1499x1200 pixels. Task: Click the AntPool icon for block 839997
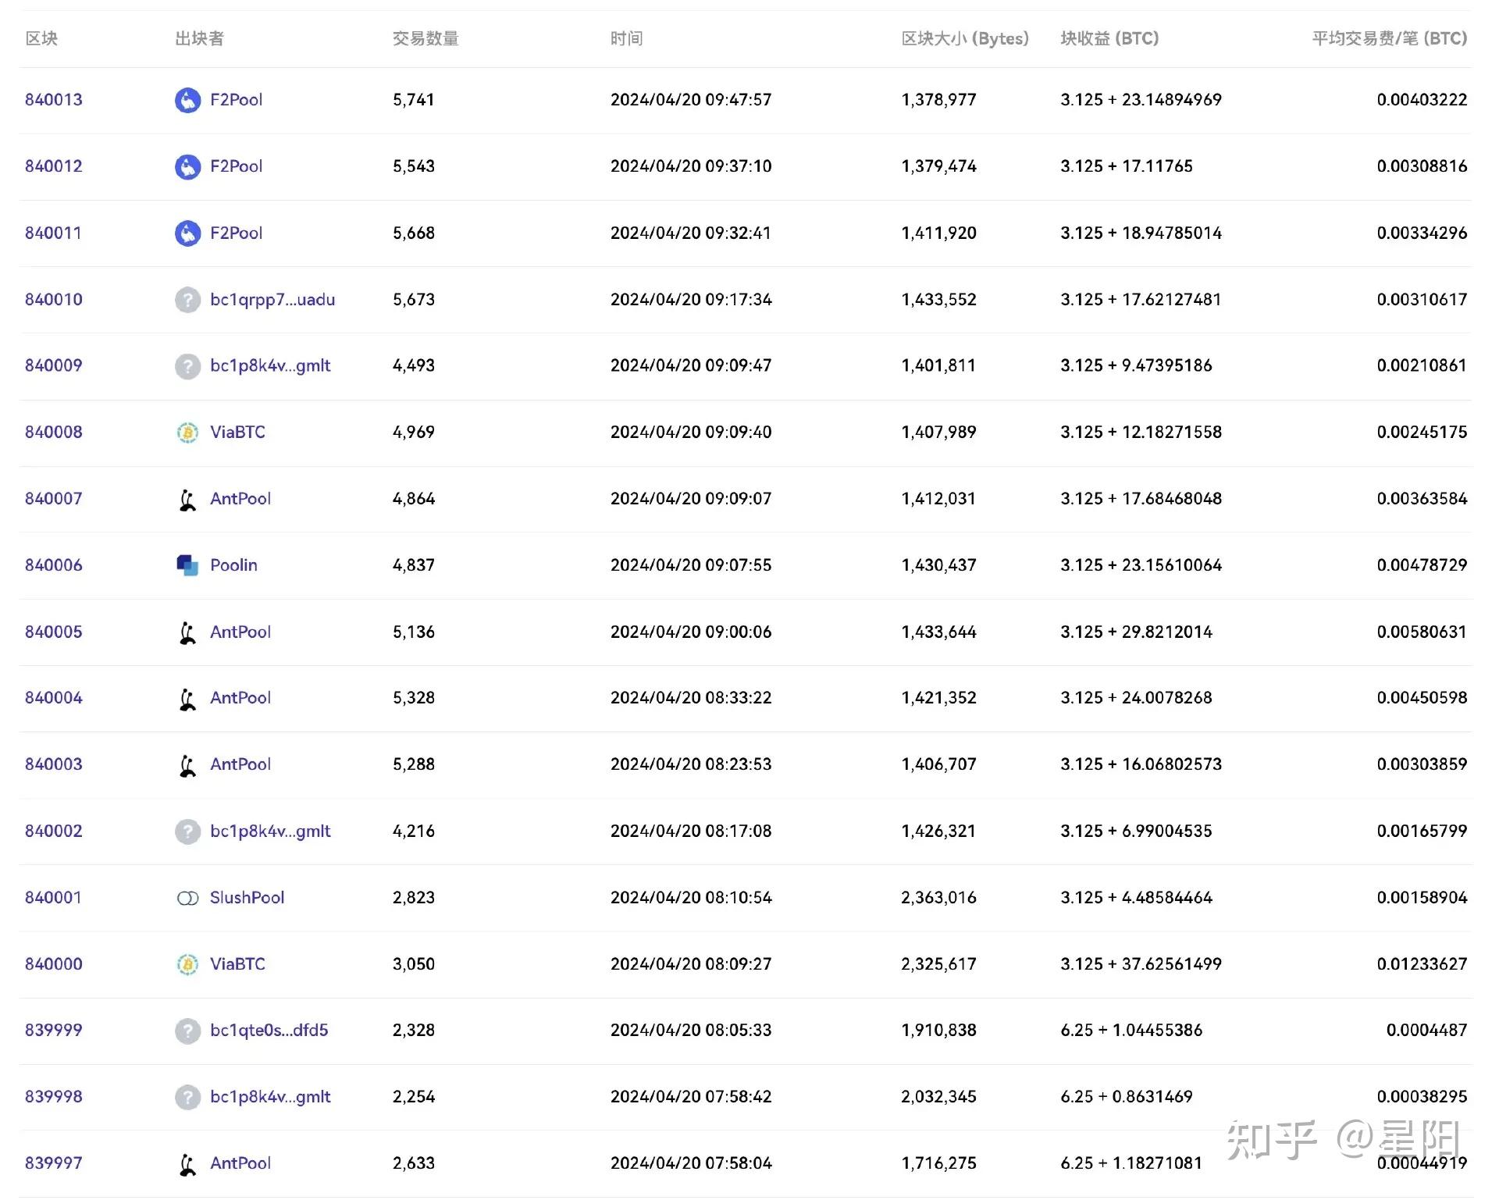point(187,1164)
